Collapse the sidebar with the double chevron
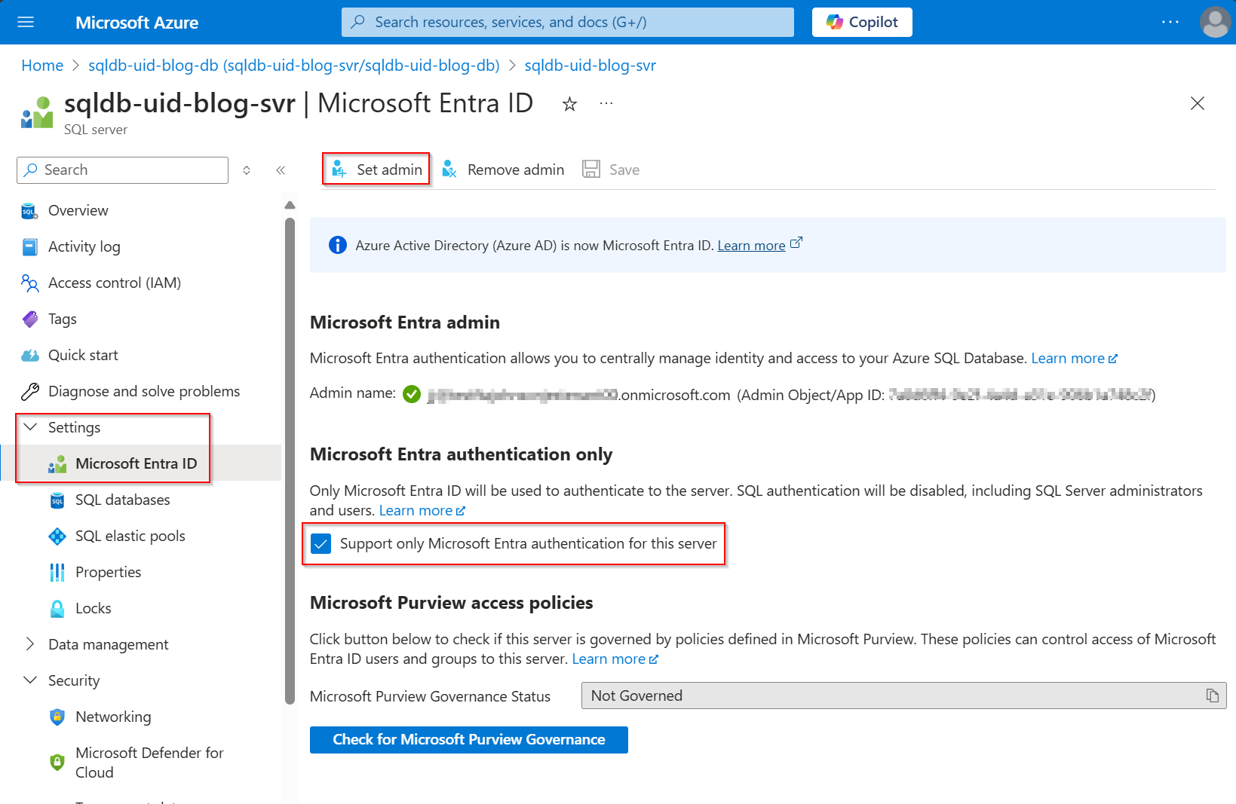This screenshot has height=804, width=1236. click(x=281, y=170)
